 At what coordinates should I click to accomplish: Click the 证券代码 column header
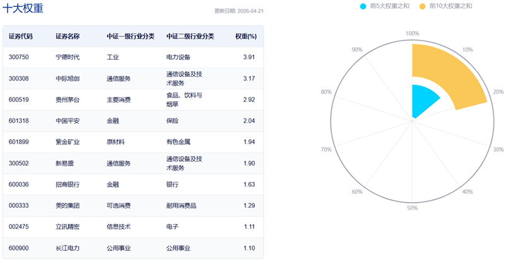click(x=21, y=37)
